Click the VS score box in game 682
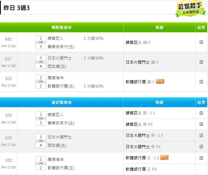Image resolution: width=208 pixels, height=175 pixels. [41, 42]
